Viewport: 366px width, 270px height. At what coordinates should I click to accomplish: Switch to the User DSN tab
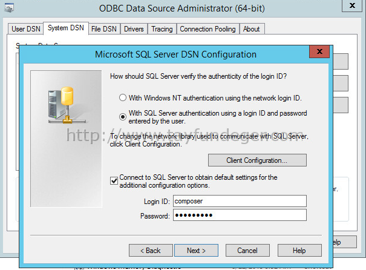tap(25, 29)
